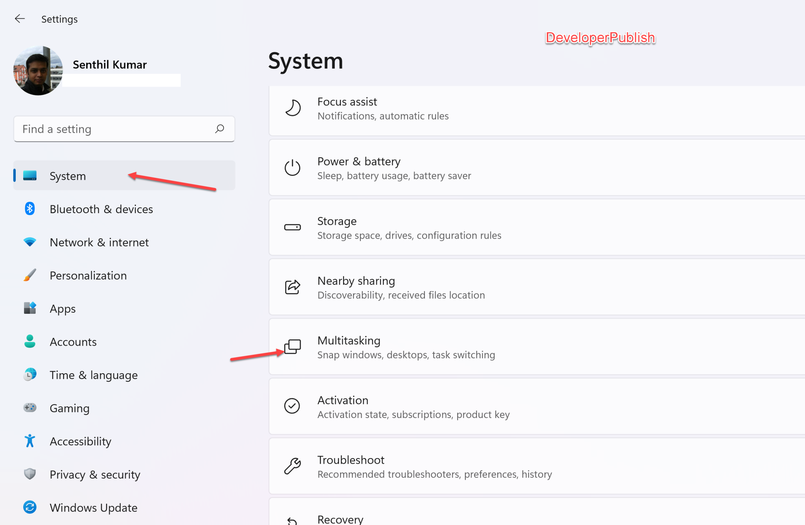Viewport: 805px width, 525px height.
Task: Select the Personalization paintbrush icon
Action: click(x=29, y=275)
